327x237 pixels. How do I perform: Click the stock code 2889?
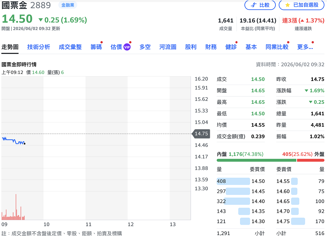coord(40,5)
